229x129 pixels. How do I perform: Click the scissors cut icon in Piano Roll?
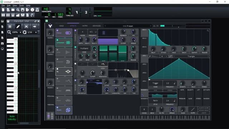[26, 27]
